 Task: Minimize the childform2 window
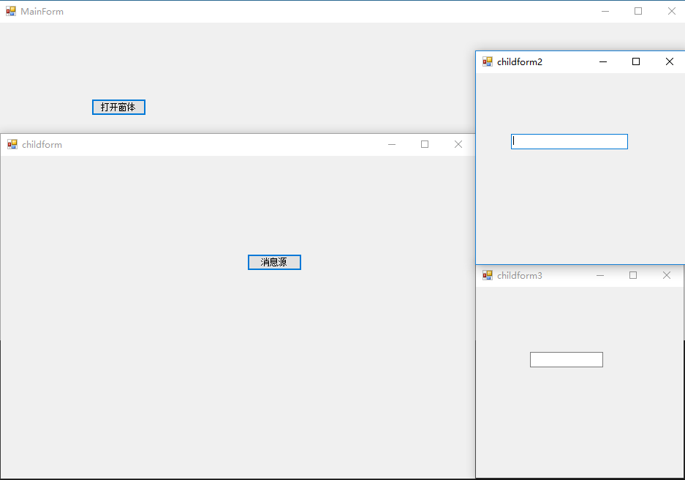(603, 61)
